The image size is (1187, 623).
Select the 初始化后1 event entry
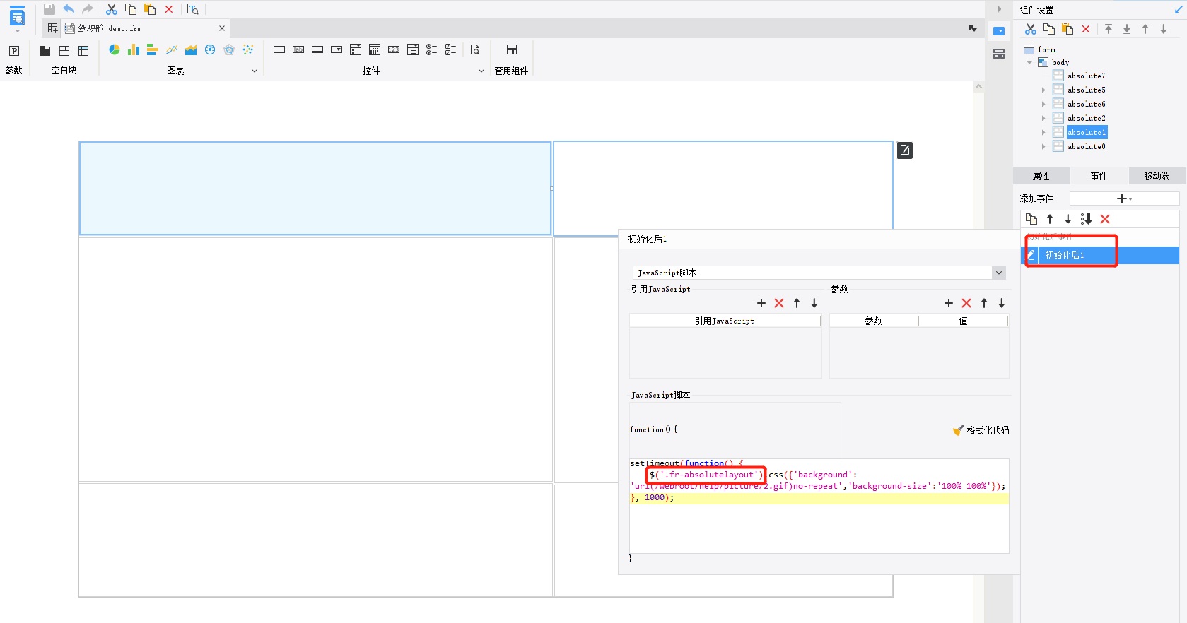pos(1100,255)
